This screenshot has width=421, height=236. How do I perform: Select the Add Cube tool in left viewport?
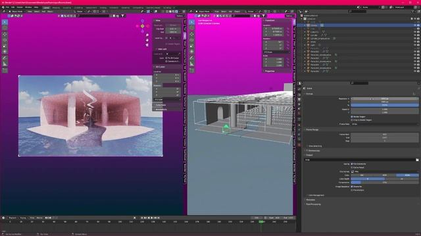coord(5,71)
